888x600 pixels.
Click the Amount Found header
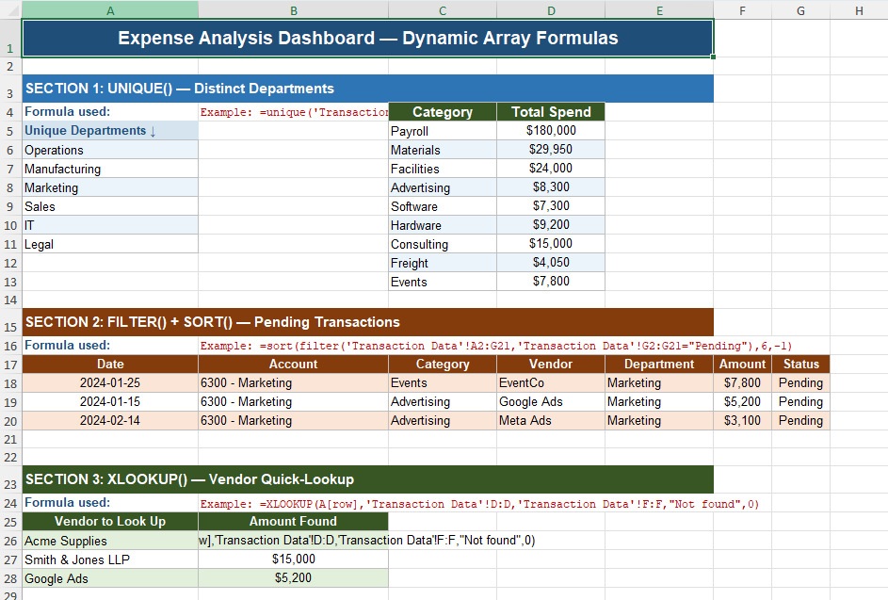(x=294, y=521)
